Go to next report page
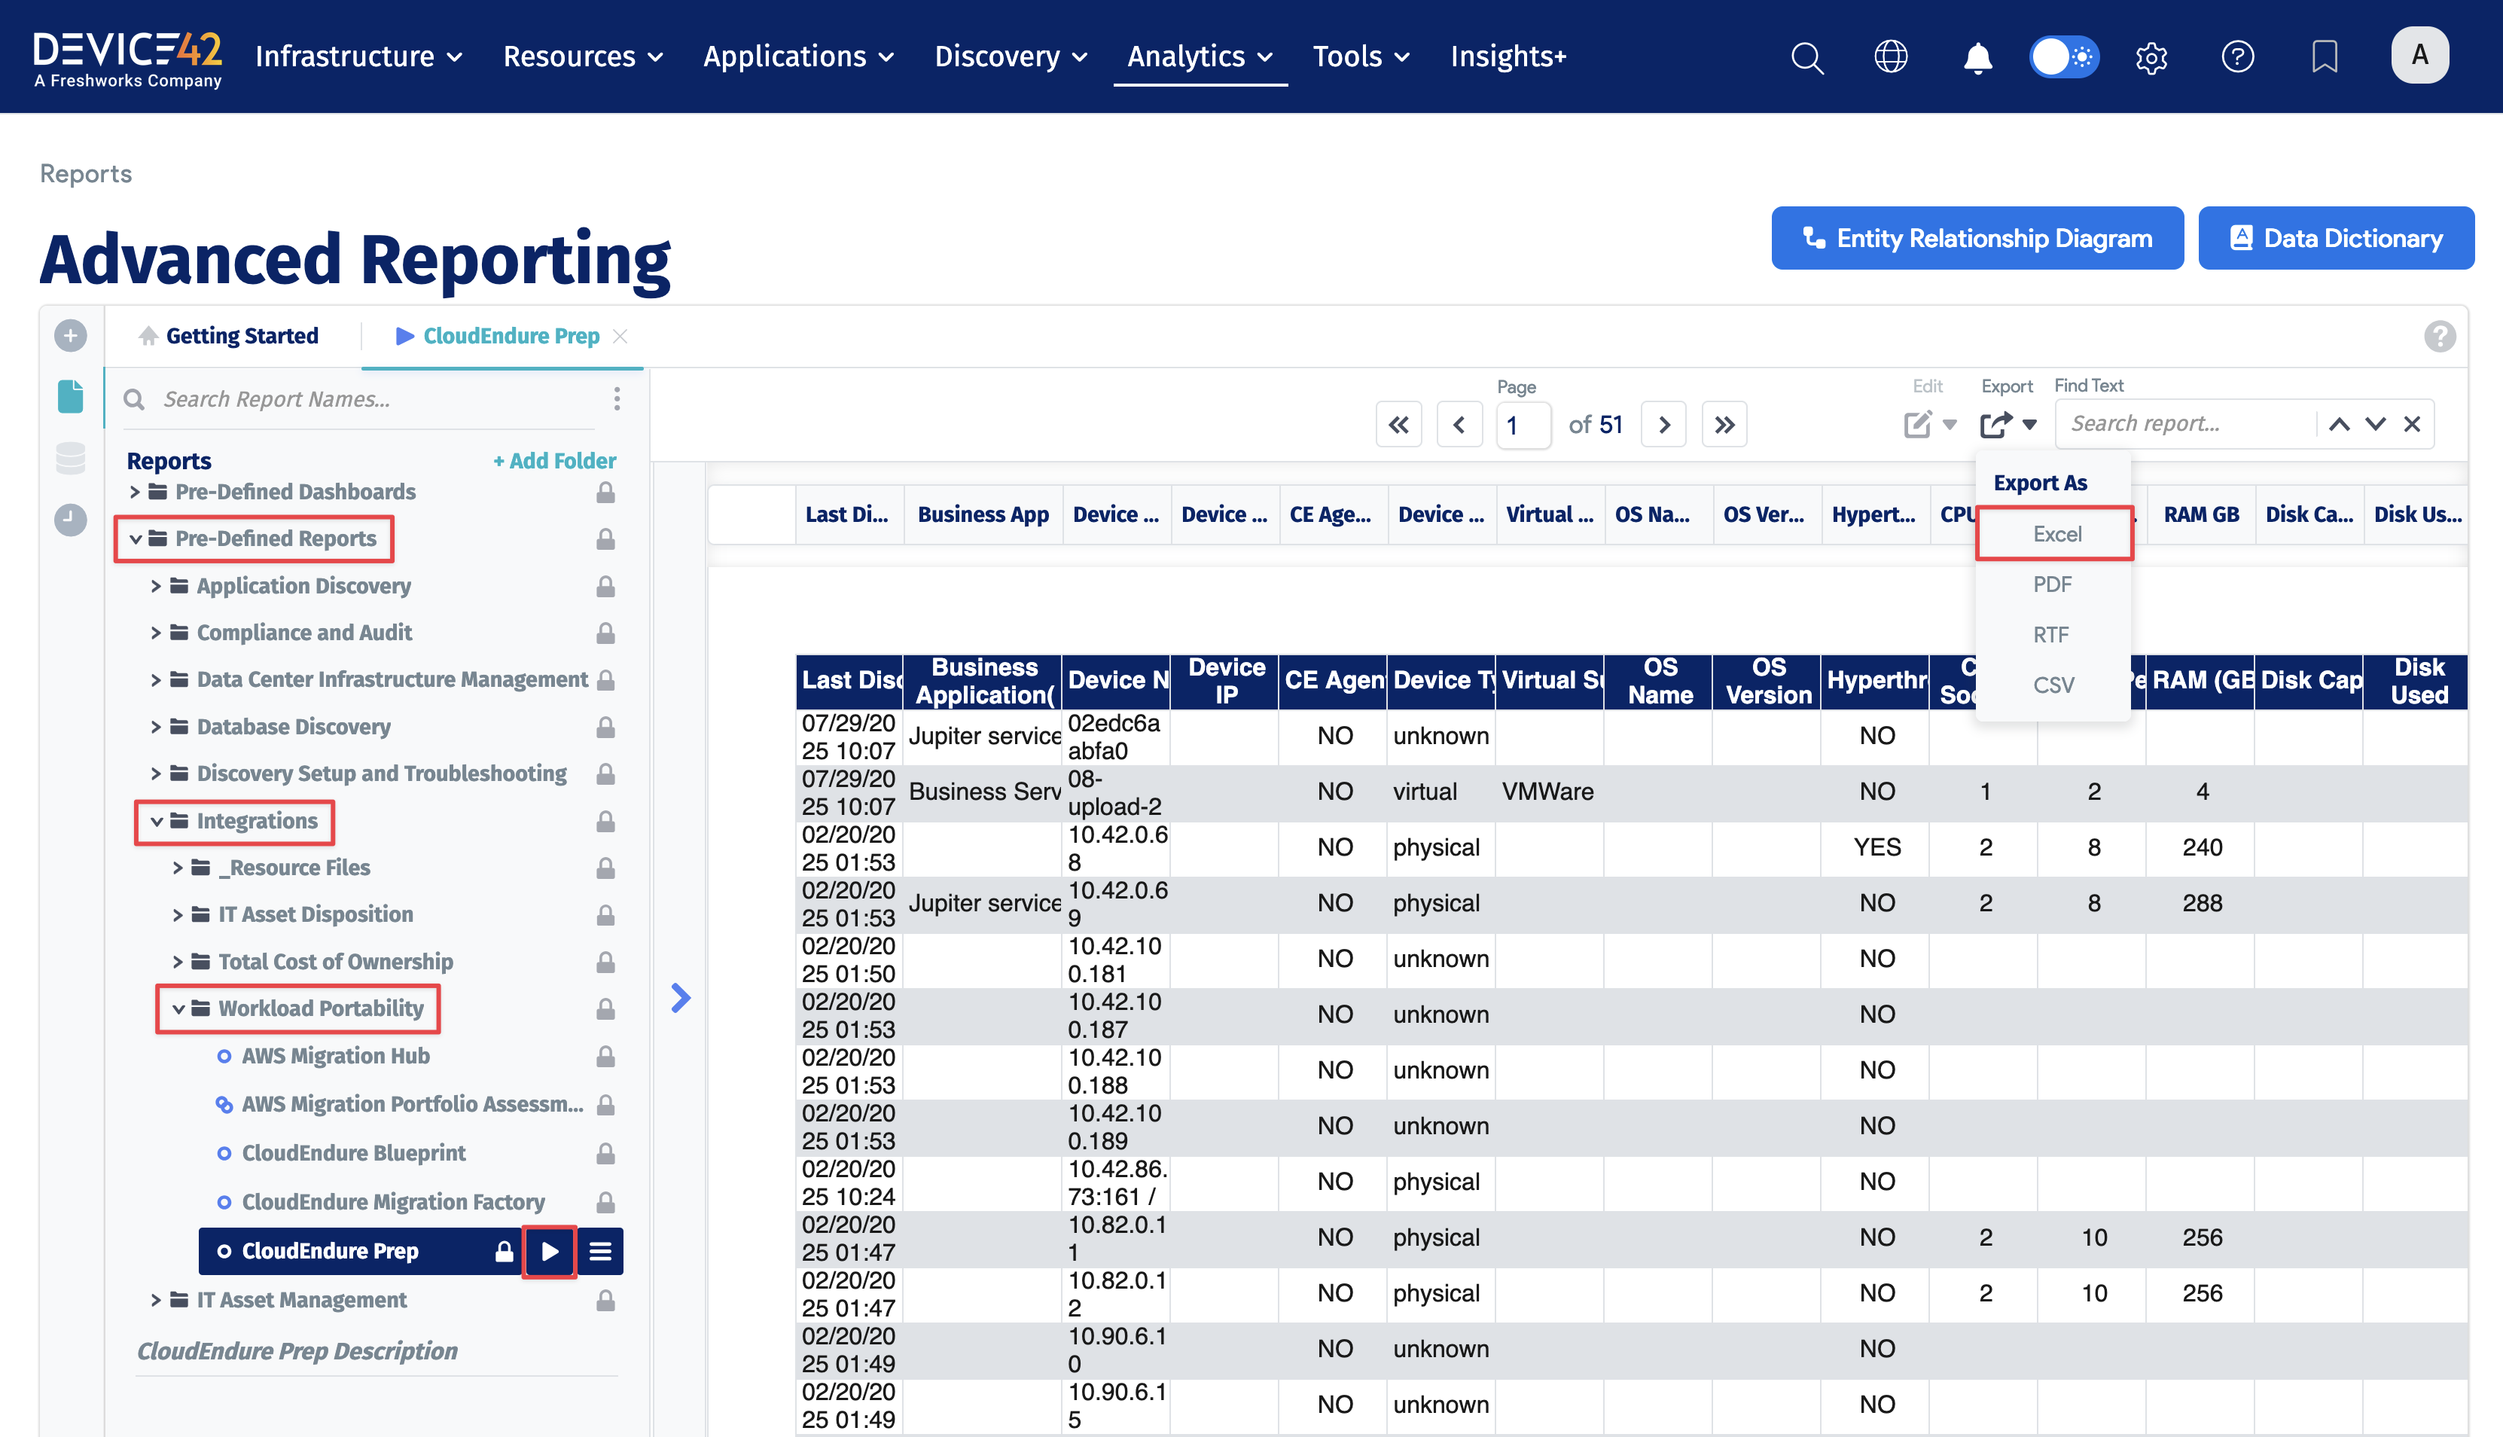Image resolution: width=2503 pixels, height=1437 pixels. (x=1663, y=424)
